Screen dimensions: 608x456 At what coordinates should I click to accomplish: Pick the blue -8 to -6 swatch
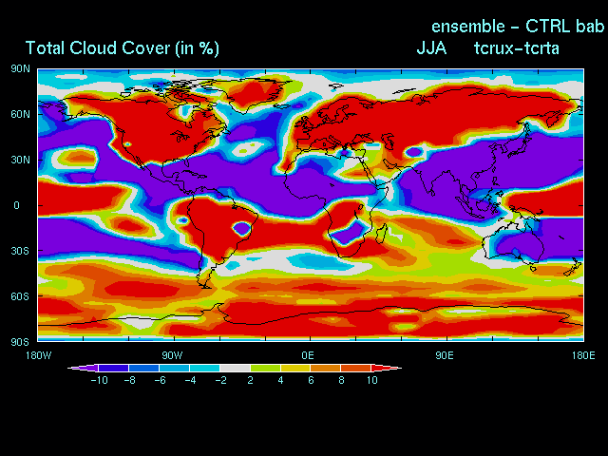(143, 368)
